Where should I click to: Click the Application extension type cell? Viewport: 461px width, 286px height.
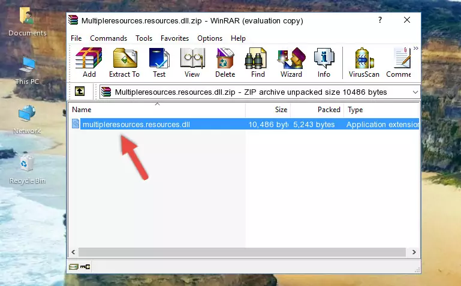382,125
